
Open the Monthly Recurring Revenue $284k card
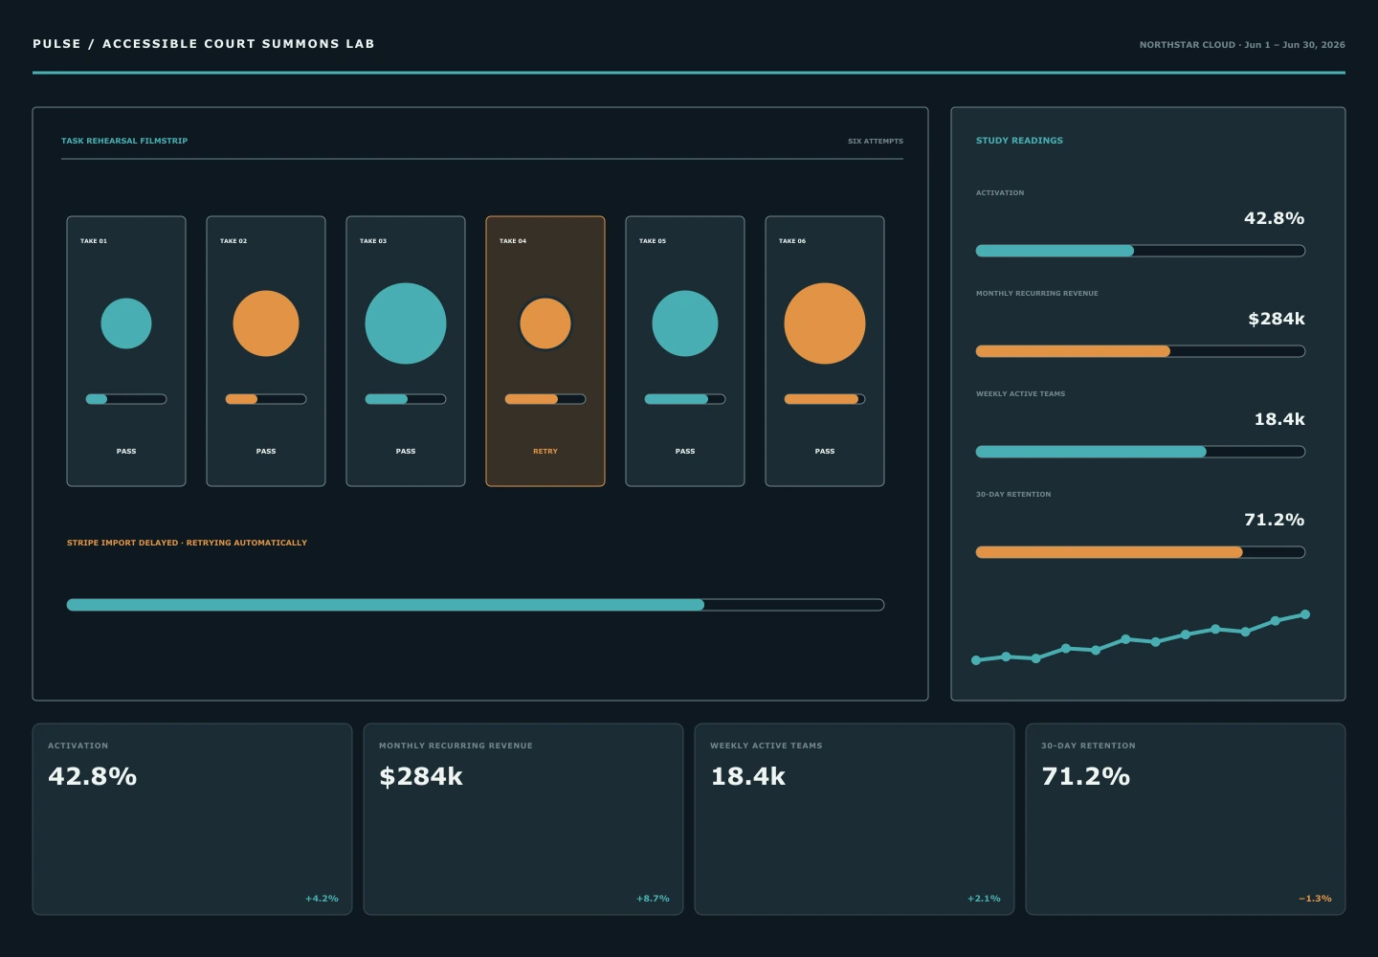point(523,819)
